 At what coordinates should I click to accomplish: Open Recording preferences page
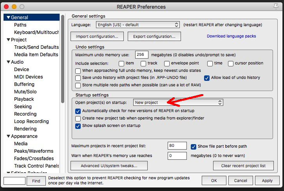[25, 114]
